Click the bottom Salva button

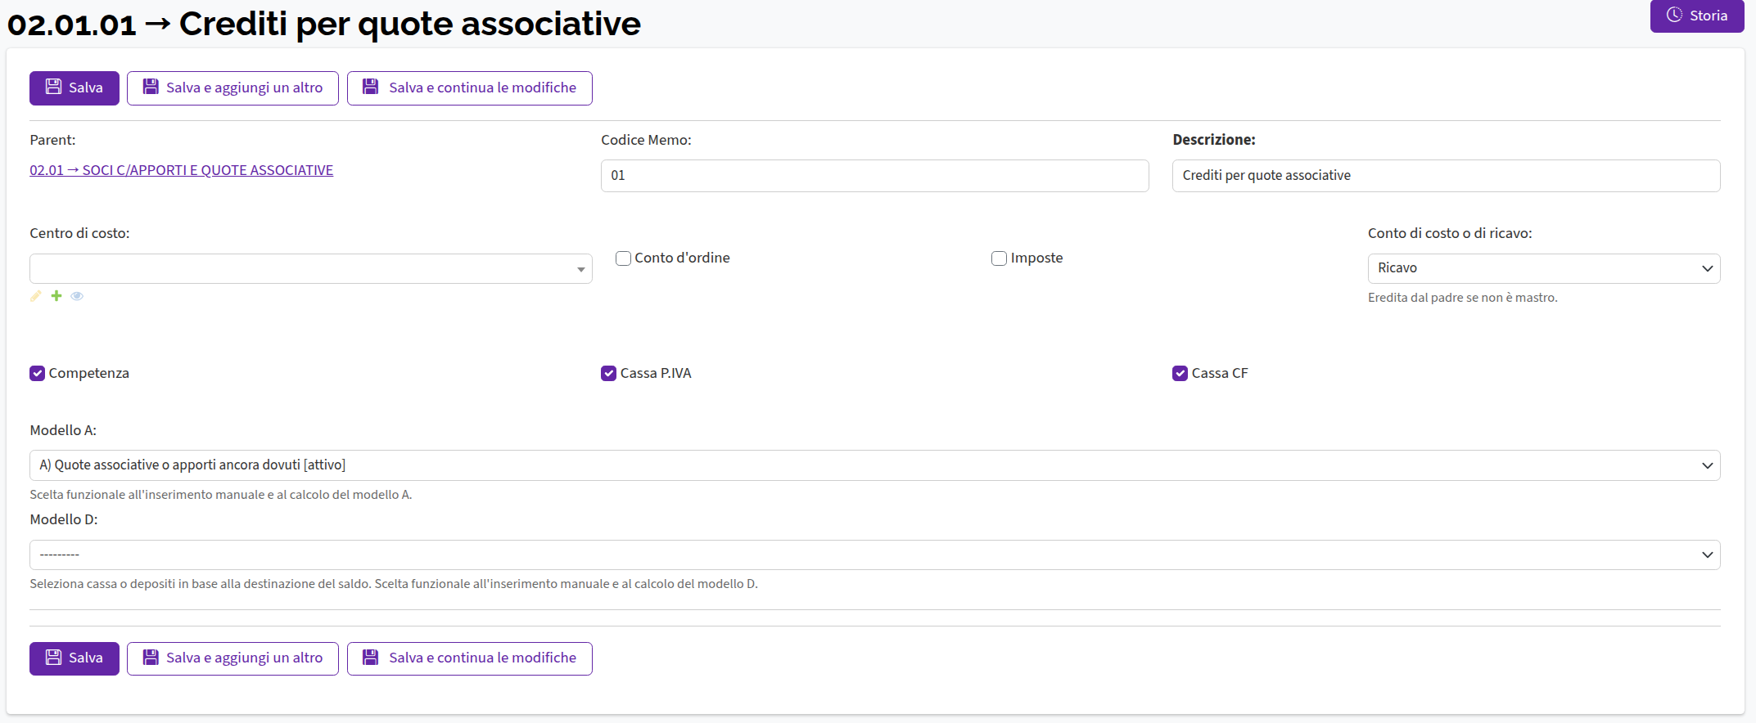tap(74, 658)
